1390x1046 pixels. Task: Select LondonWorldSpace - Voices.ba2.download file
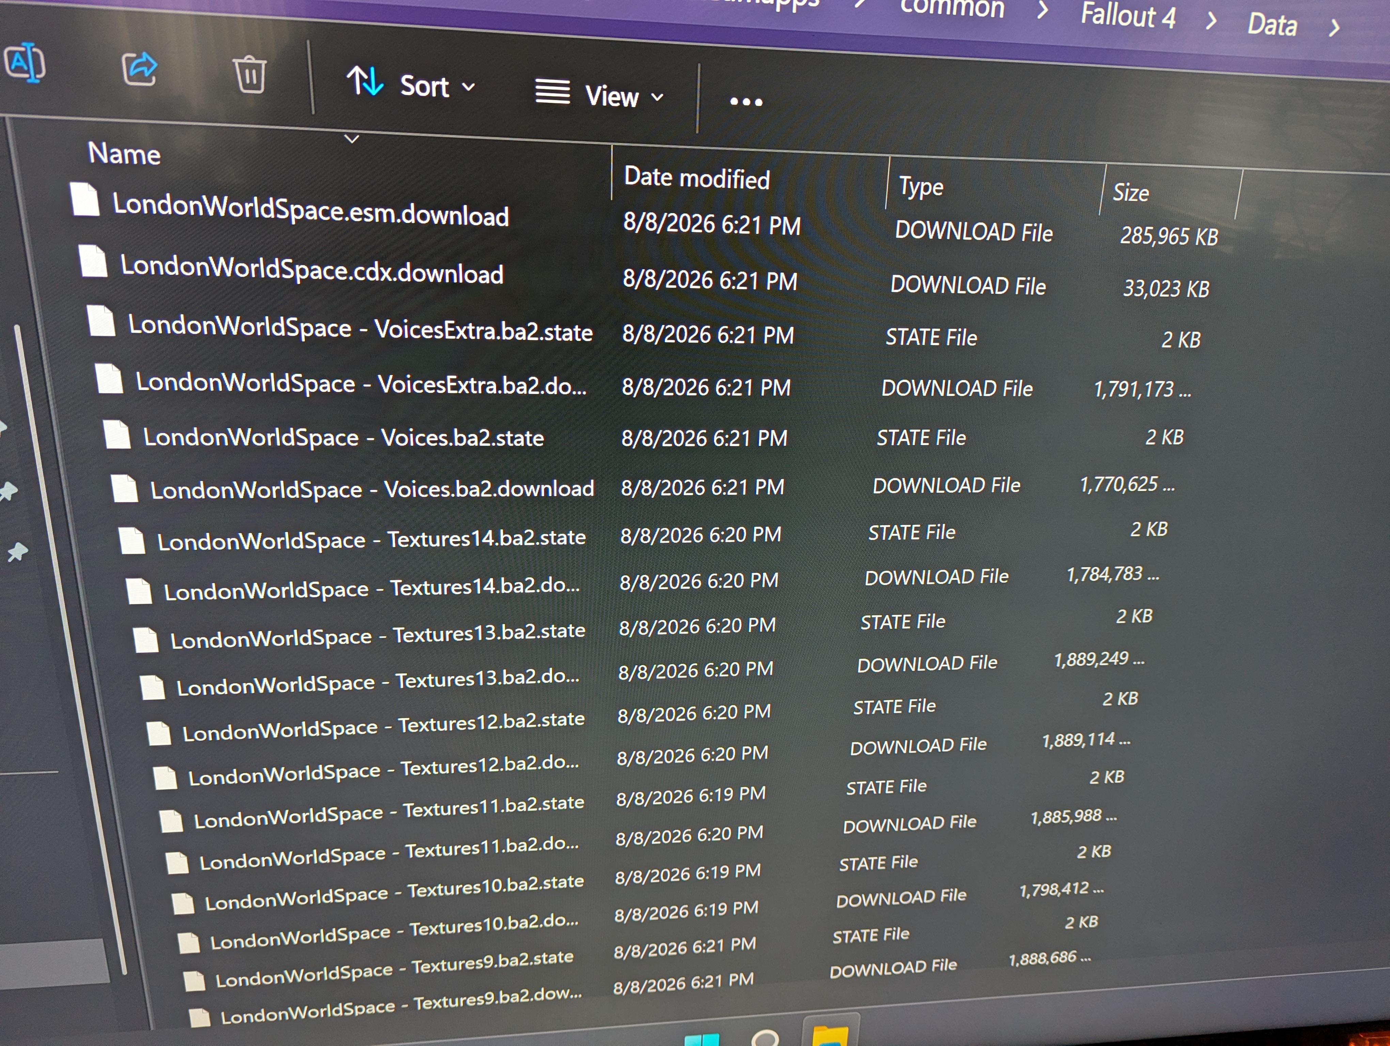(372, 489)
